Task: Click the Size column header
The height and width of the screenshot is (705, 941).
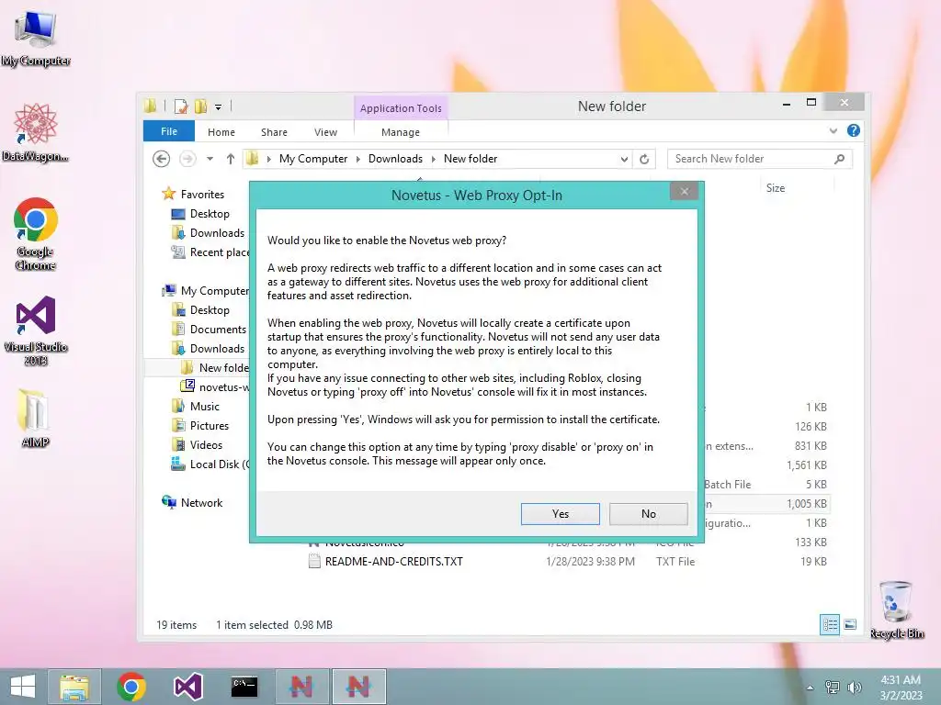Action: (776, 187)
